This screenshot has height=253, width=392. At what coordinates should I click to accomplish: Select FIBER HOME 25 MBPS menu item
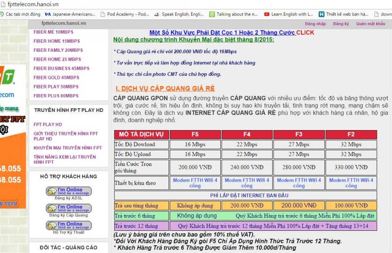57,59
